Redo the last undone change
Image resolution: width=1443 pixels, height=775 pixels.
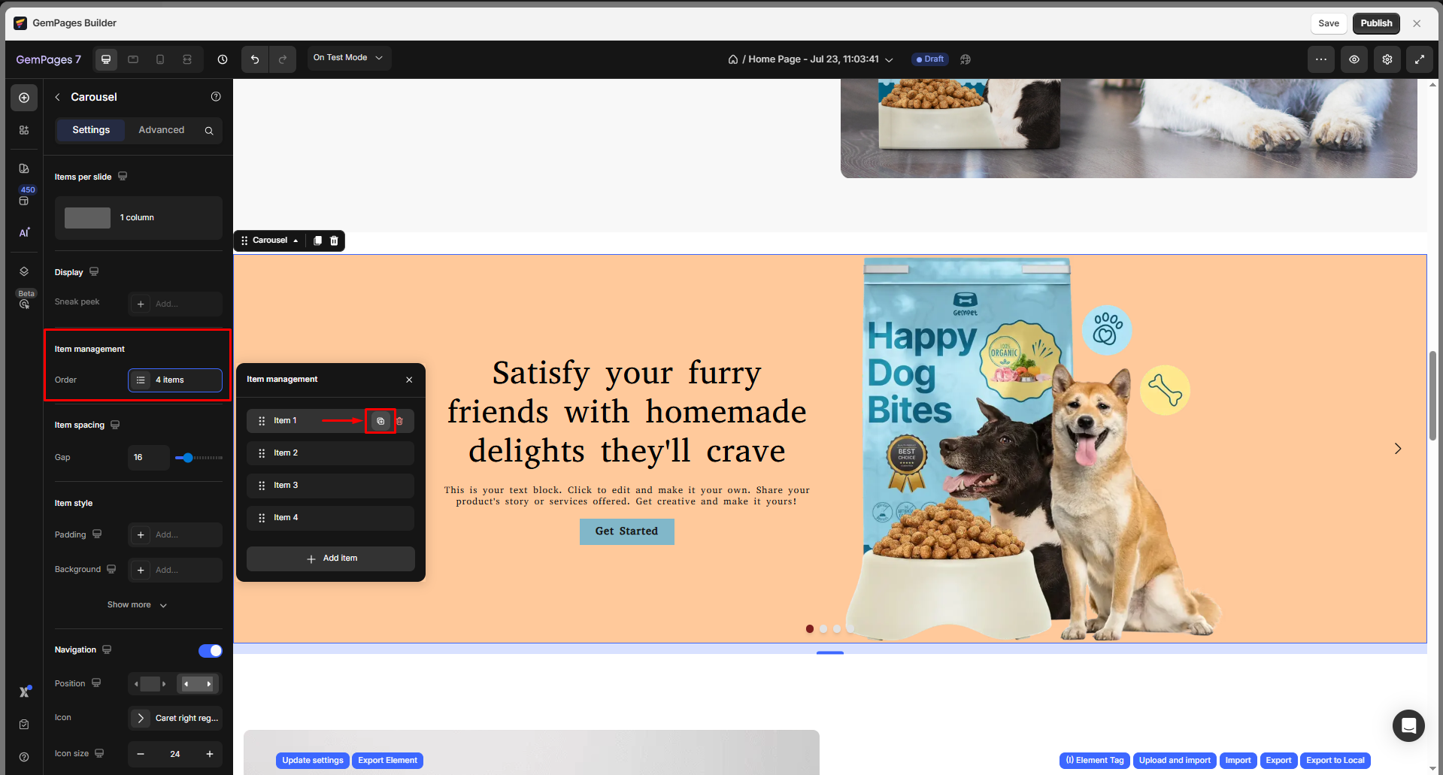pyautogui.click(x=283, y=59)
